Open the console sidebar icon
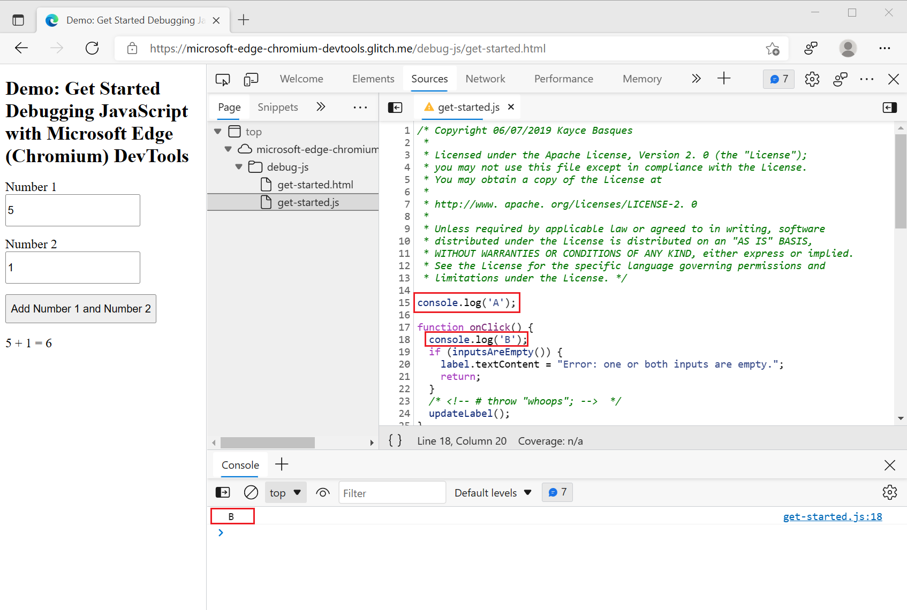This screenshot has height=610, width=907. click(x=222, y=492)
